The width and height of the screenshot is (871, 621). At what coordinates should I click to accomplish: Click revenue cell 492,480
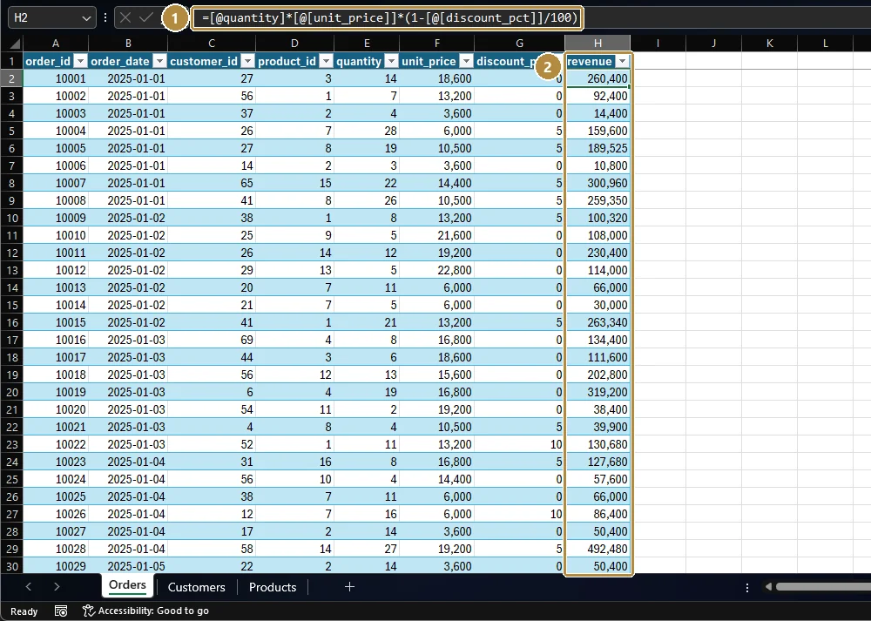(x=598, y=549)
